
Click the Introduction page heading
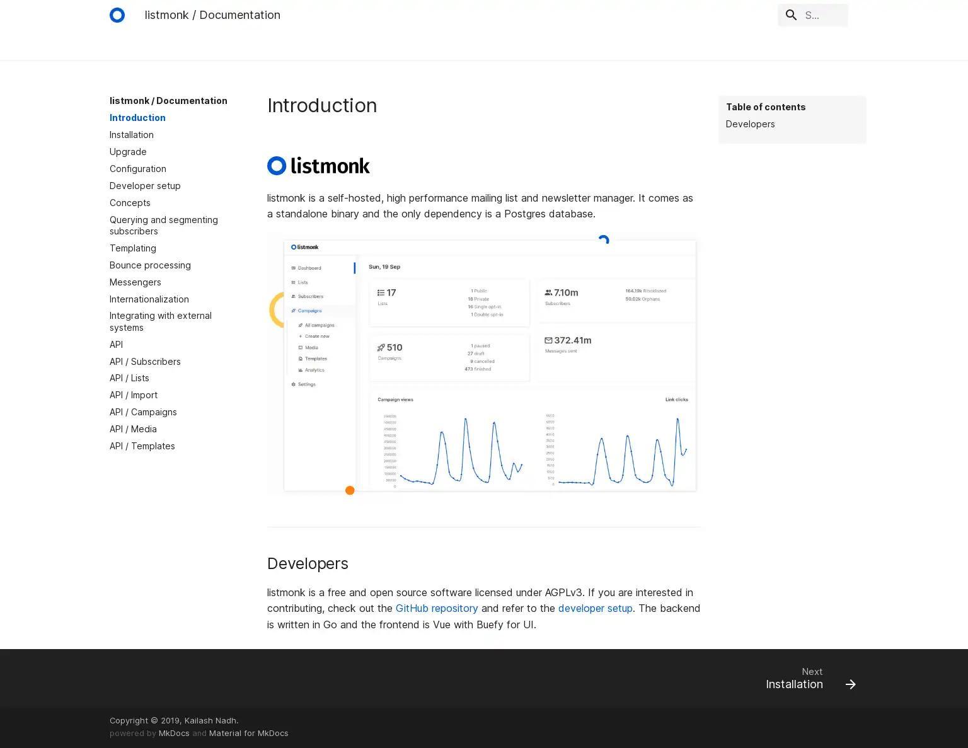coord(322,105)
